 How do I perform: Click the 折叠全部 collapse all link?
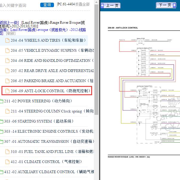[83, 4]
